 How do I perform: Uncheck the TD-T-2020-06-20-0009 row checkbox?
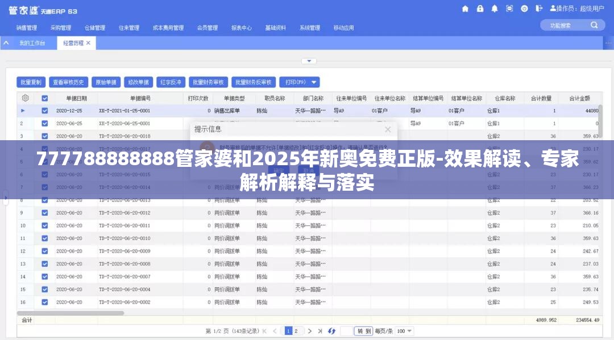point(45,251)
